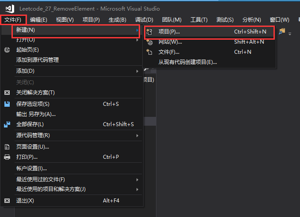Open the 测试(S) menu
This screenshot has height=217, width=300.
(x=225, y=20)
